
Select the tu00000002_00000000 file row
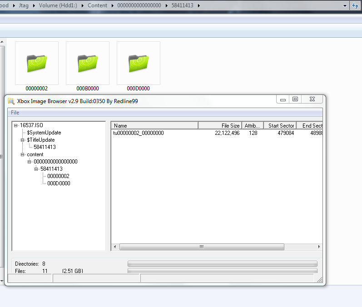[x=139, y=133]
